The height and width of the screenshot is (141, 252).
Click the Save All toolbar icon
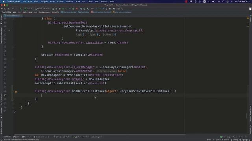pyautogui.click(x=5, y=9)
